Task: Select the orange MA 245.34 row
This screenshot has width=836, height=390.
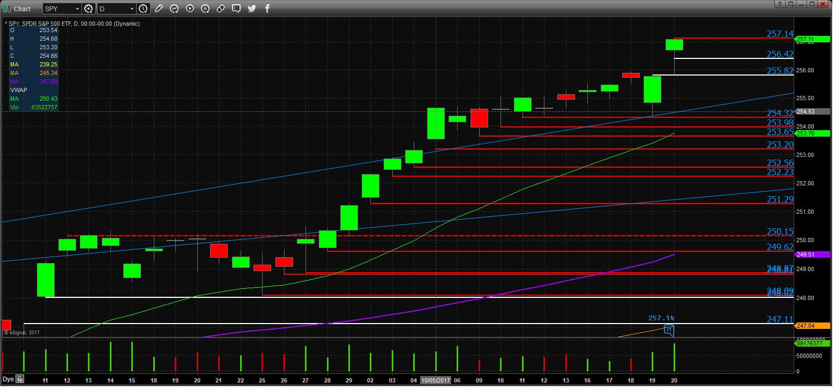Action: (34, 73)
